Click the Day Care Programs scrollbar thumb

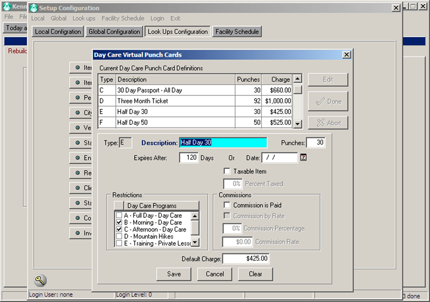pyautogui.click(x=195, y=228)
